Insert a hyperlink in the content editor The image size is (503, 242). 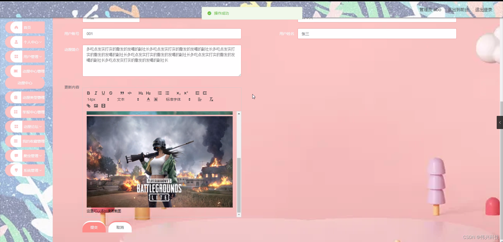(88, 106)
